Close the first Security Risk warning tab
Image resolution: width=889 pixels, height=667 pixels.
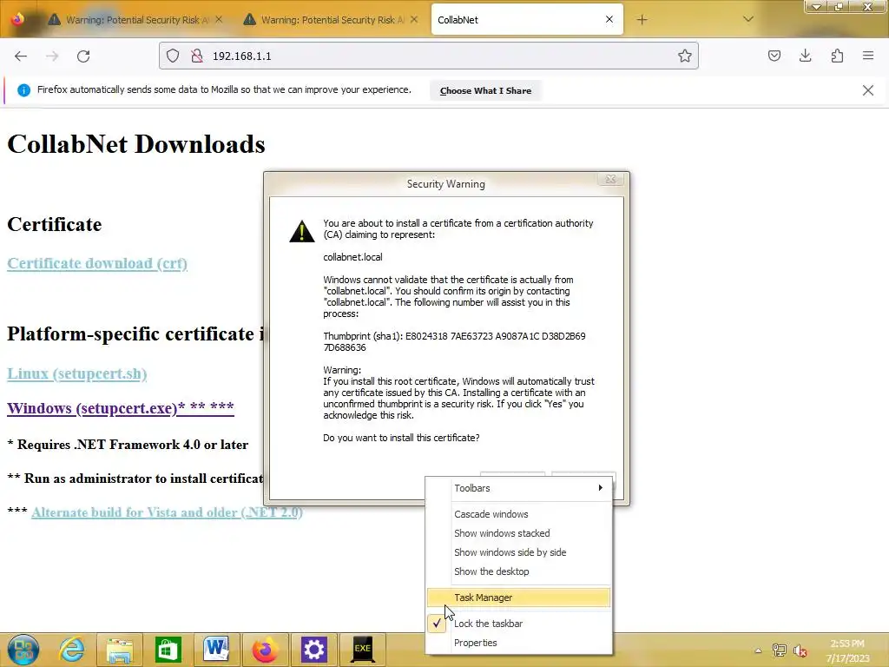click(219, 19)
